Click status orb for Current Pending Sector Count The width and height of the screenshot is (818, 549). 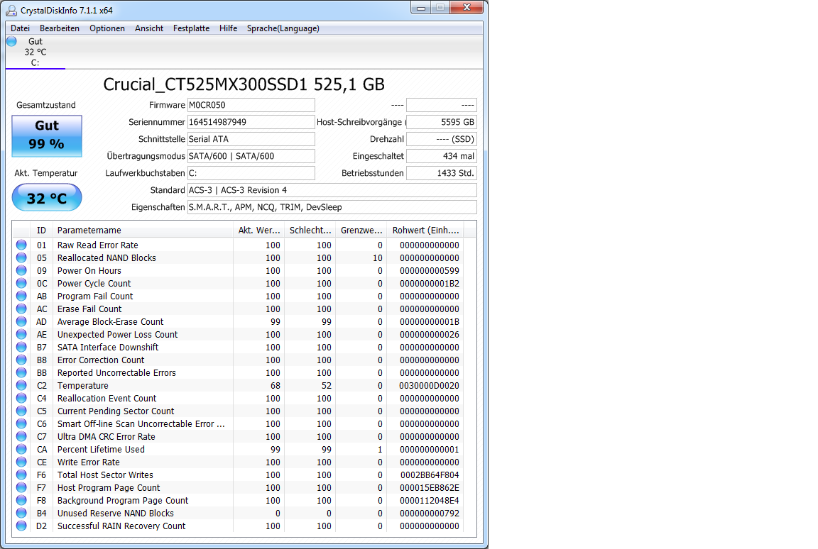[21, 411]
